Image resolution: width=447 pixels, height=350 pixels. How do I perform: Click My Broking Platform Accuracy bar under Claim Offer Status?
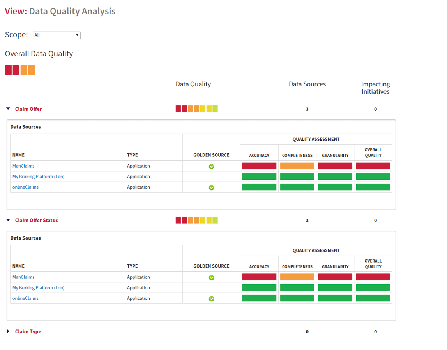point(259,288)
